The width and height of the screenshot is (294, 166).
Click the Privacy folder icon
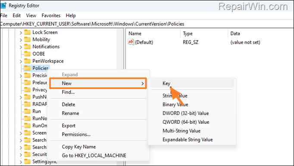(x=28, y=90)
